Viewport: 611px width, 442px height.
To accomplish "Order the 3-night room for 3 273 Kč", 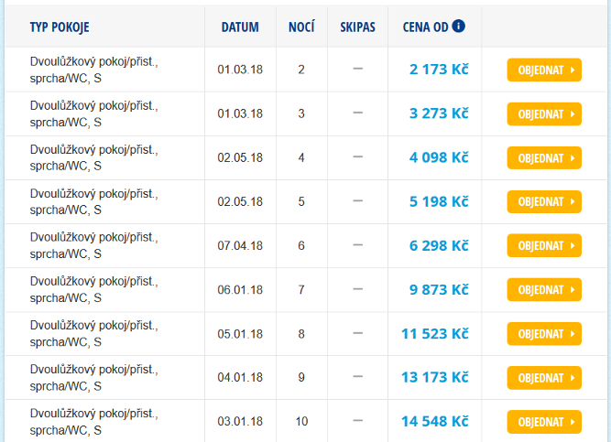I will 544,114.
